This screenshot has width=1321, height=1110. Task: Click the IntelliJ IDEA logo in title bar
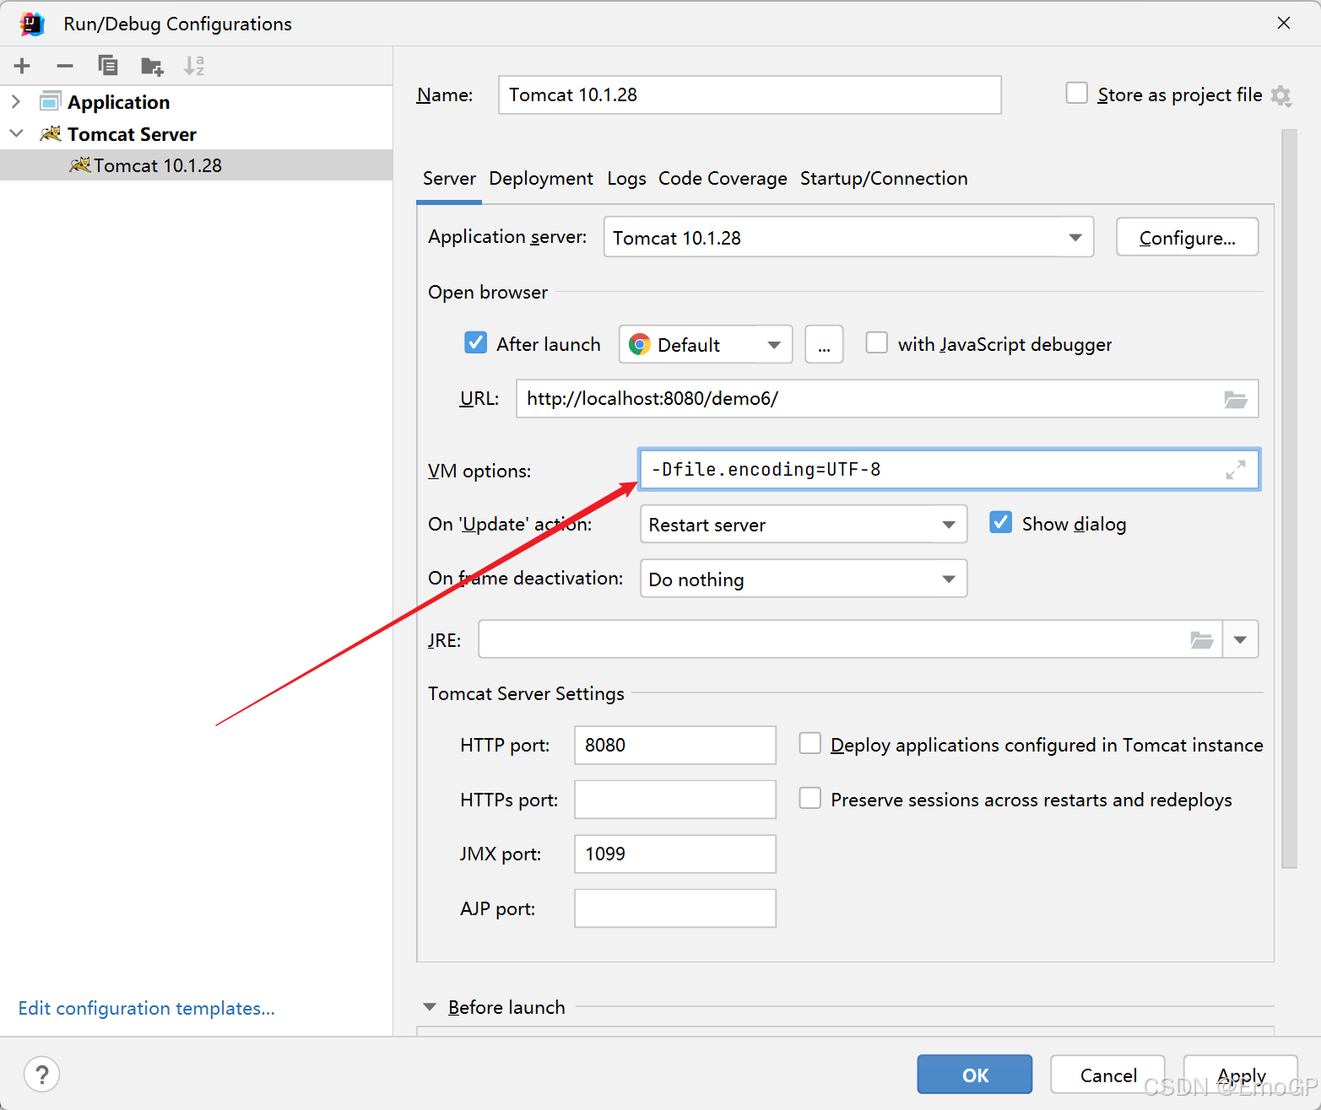point(32,24)
